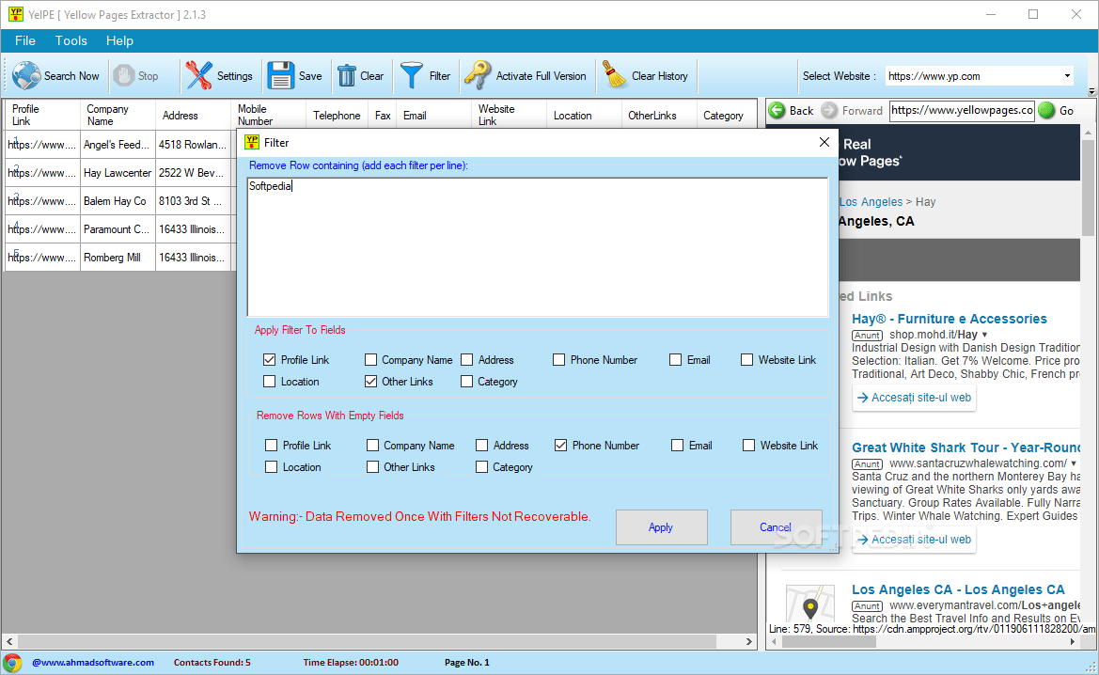Image resolution: width=1099 pixels, height=675 pixels.
Task: Click the Clear broom icon
Action: pos(344,75)
